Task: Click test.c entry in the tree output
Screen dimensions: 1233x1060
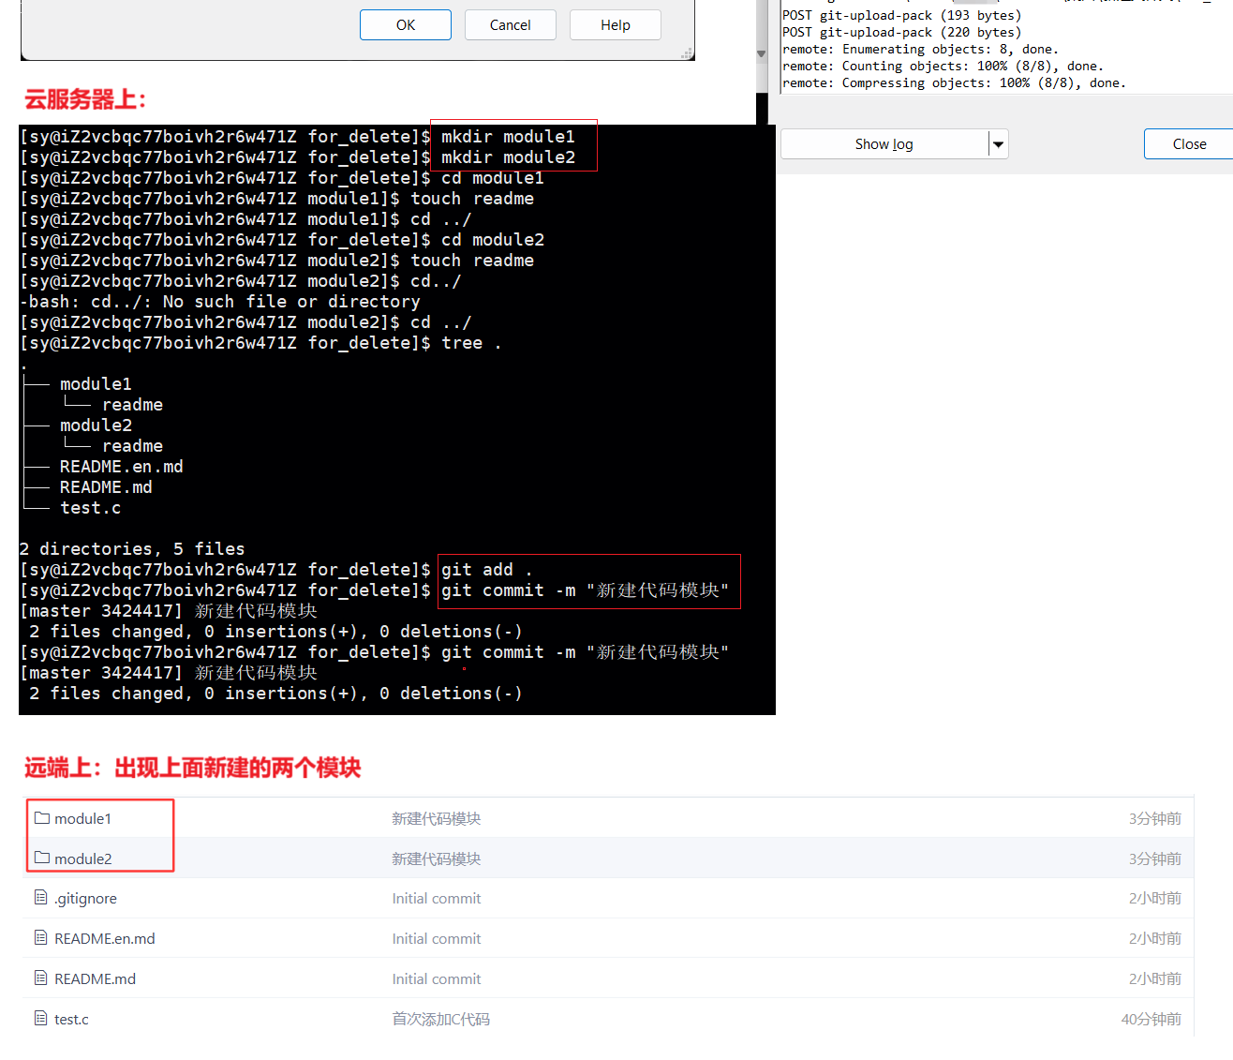Action: pos(90,508)
